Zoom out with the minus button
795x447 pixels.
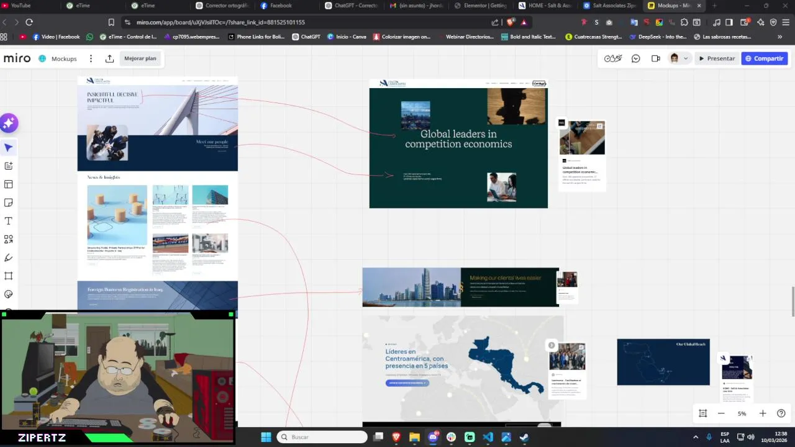click(x=721, y=413)
